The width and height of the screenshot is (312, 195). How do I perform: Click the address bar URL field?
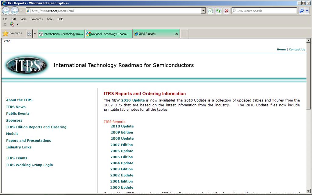click(x=116, y=11)
